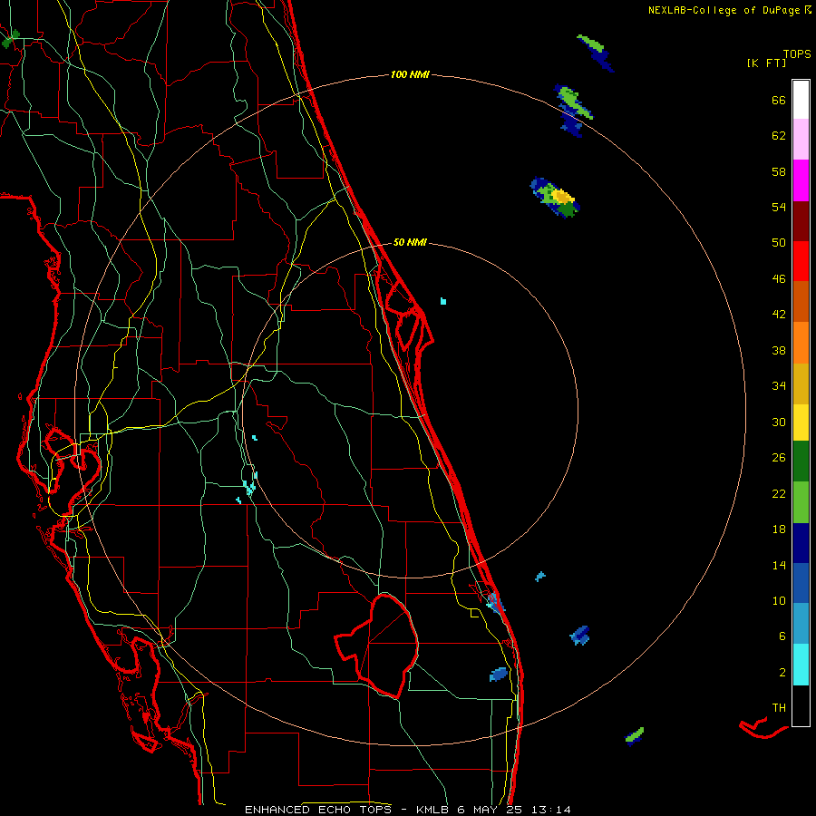Click the "TH" legend label
This screenshot has width=816, height=816.
tap(779, 708)
